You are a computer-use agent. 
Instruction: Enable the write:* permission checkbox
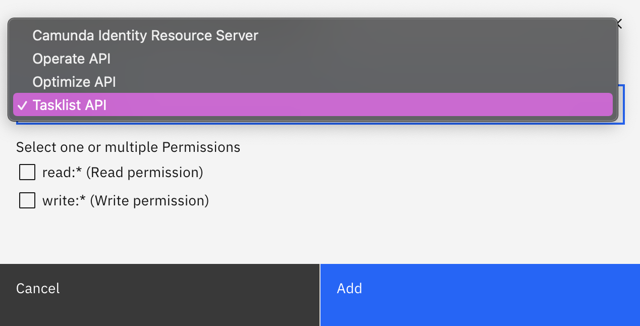pyautogui.click(x=27, y=201)
